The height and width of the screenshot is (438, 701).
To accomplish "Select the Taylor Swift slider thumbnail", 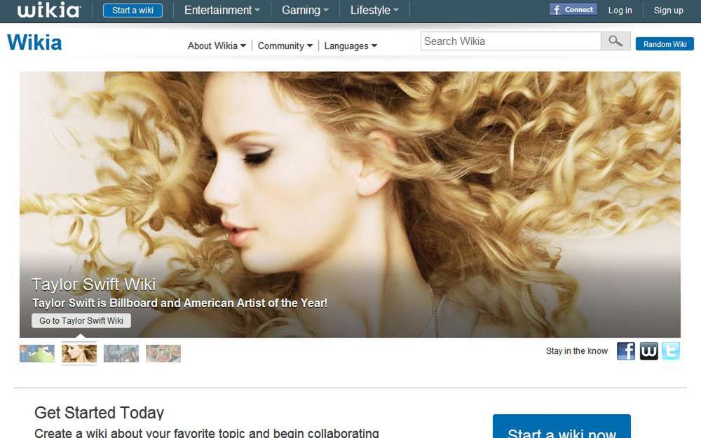I will tap(79, 353).
